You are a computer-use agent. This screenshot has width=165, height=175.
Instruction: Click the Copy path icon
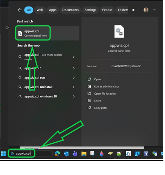[x=89, y=108]
